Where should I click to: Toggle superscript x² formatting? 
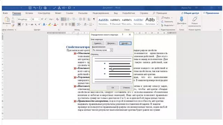[x=39, y=24]
